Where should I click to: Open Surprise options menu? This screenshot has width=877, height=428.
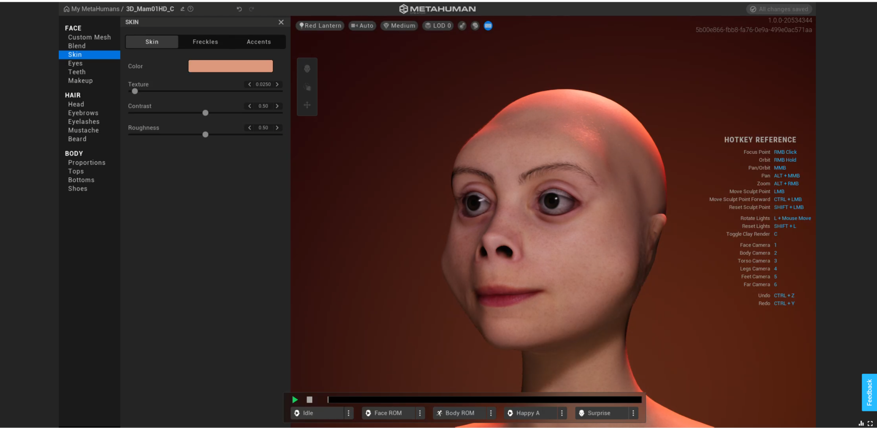633,413
